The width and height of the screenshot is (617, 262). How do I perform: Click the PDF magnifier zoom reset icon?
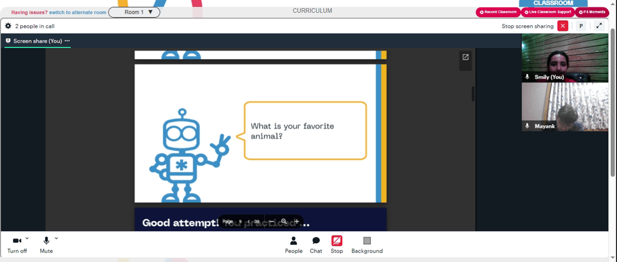tap(284, 221)
